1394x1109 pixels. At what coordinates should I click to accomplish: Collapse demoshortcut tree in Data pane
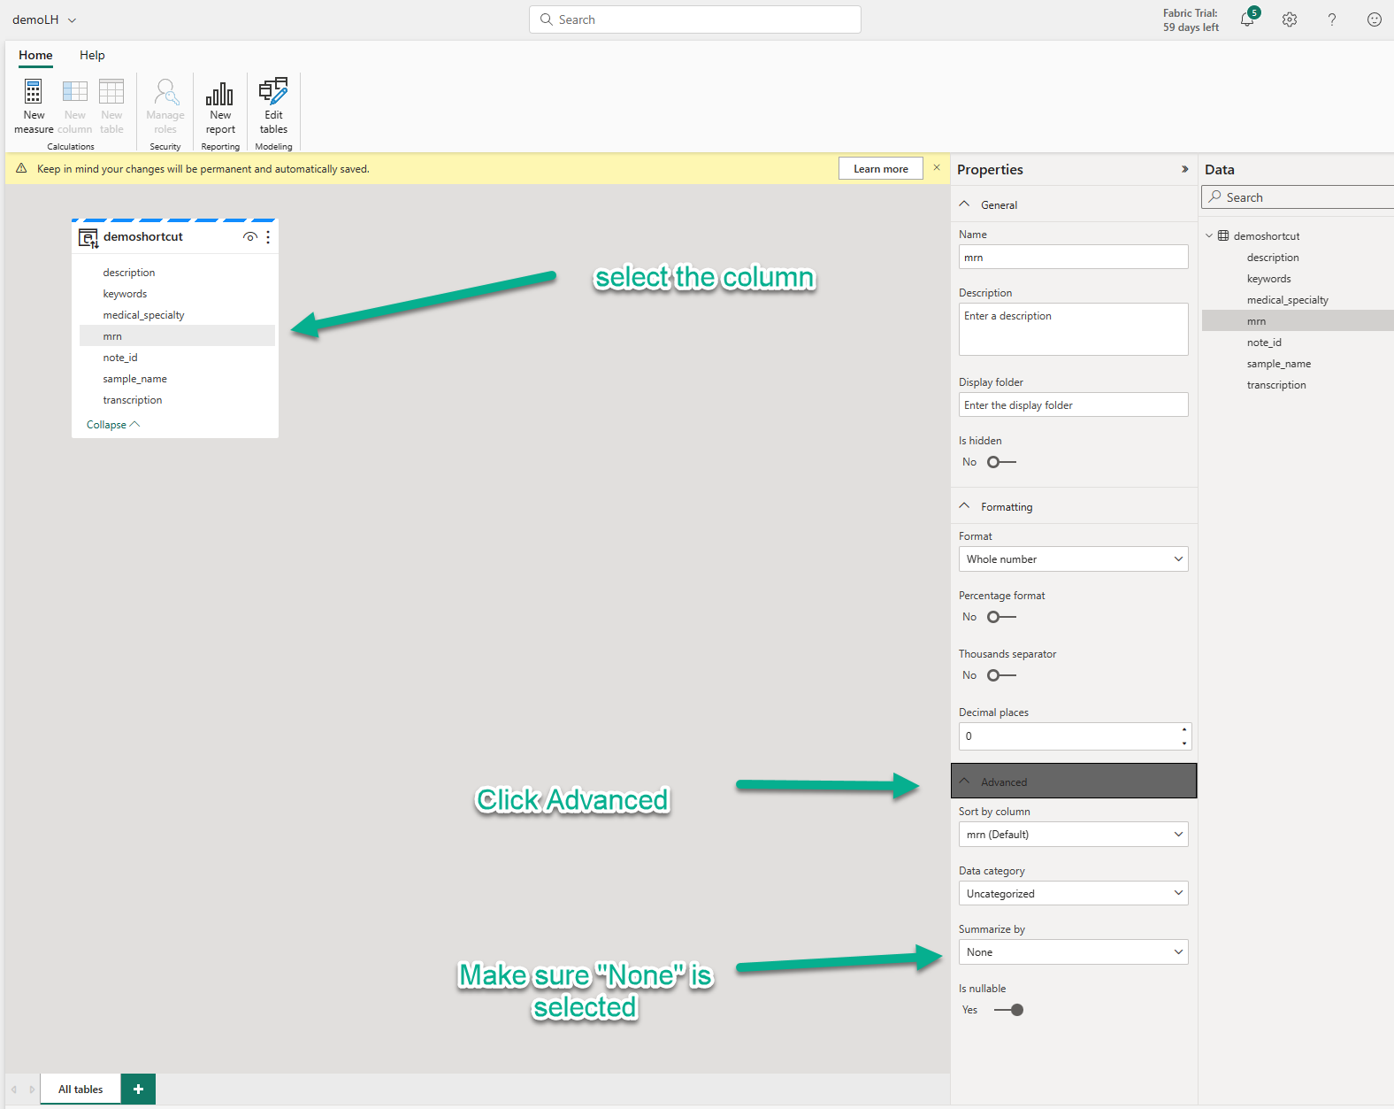coord(1209,236)
